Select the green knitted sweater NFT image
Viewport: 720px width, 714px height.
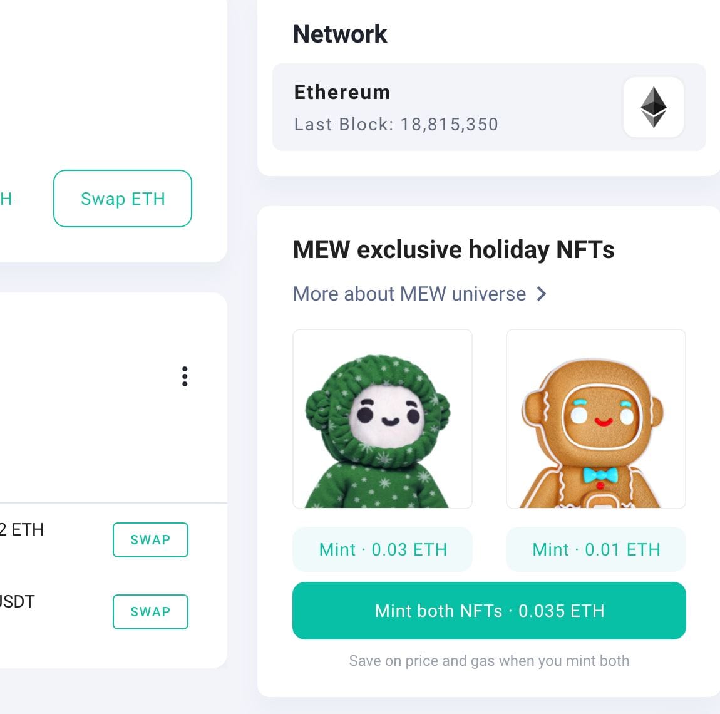click(x=383, y=418)
